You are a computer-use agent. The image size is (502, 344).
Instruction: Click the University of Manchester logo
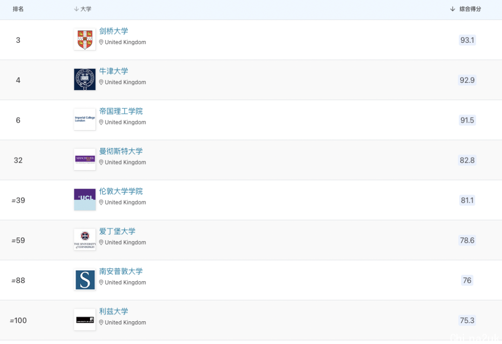coord(85,159)
